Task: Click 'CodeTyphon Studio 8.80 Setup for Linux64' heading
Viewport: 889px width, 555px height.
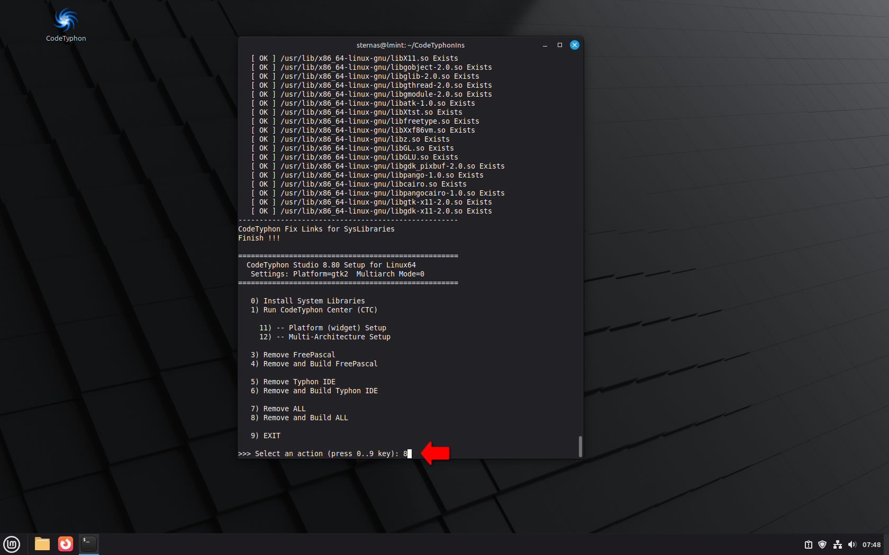Action: click(331, 265)
